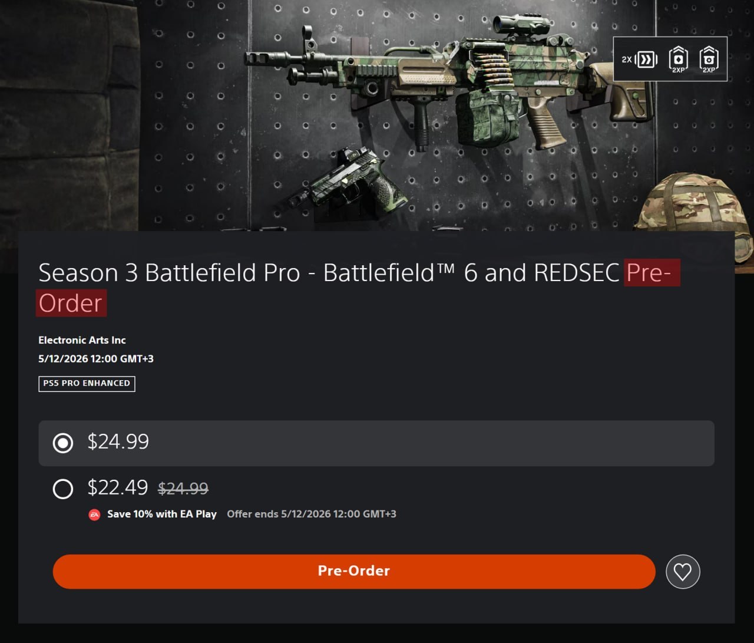Click the red EA Play logo icon
This screenshot has width=754, height=643.
pos(94,515)
